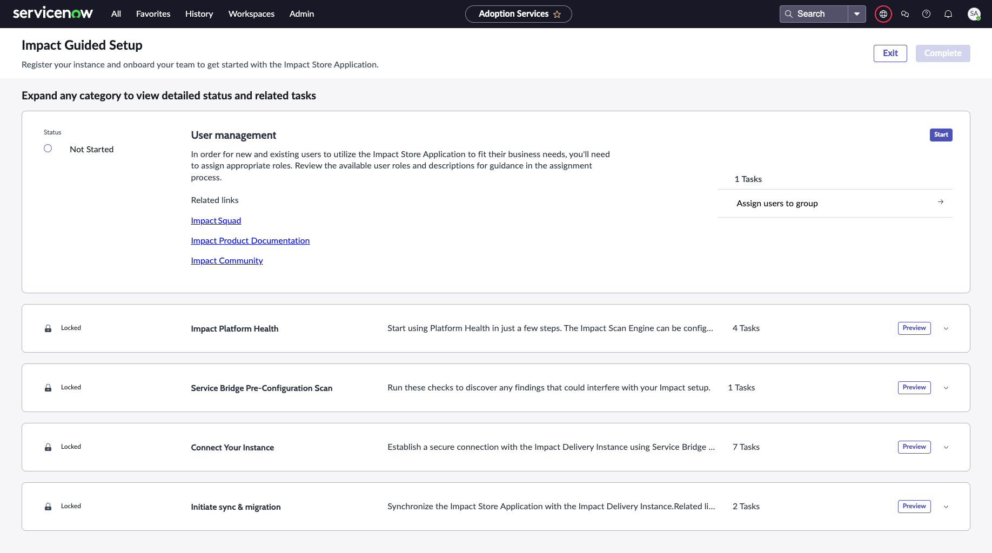Image resolution: width=992 pixels, height=553 pixels.
Task: Click the Initiate sync & migration title
Action: pyautogui.click(x=236, y=507)
